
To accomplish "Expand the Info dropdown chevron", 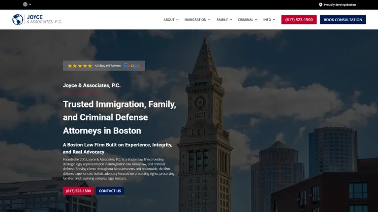I will [x=274, y=20].
